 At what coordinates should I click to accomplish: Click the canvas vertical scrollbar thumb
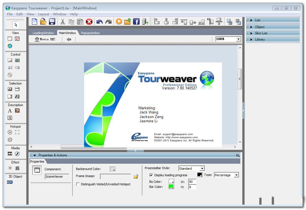click(240, 79)
